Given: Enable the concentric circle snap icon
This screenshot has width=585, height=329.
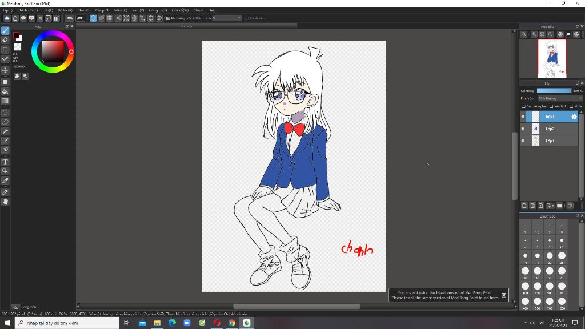Looking at the screenshot, I should click(134, 18).
